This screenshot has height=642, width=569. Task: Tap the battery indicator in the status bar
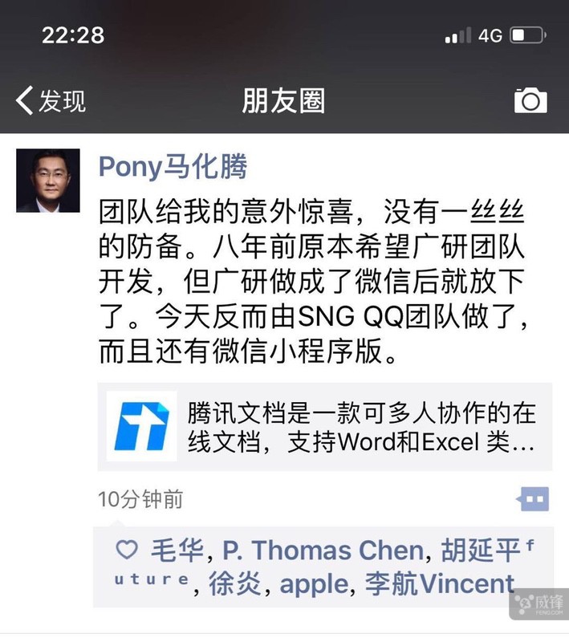pos(528,35)
